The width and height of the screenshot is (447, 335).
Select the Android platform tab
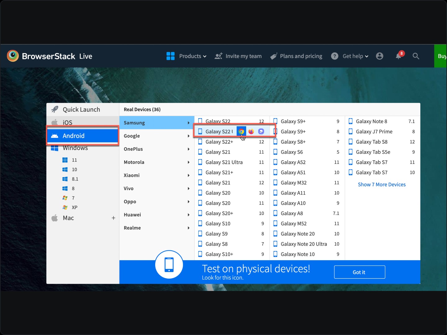(83, 136)
